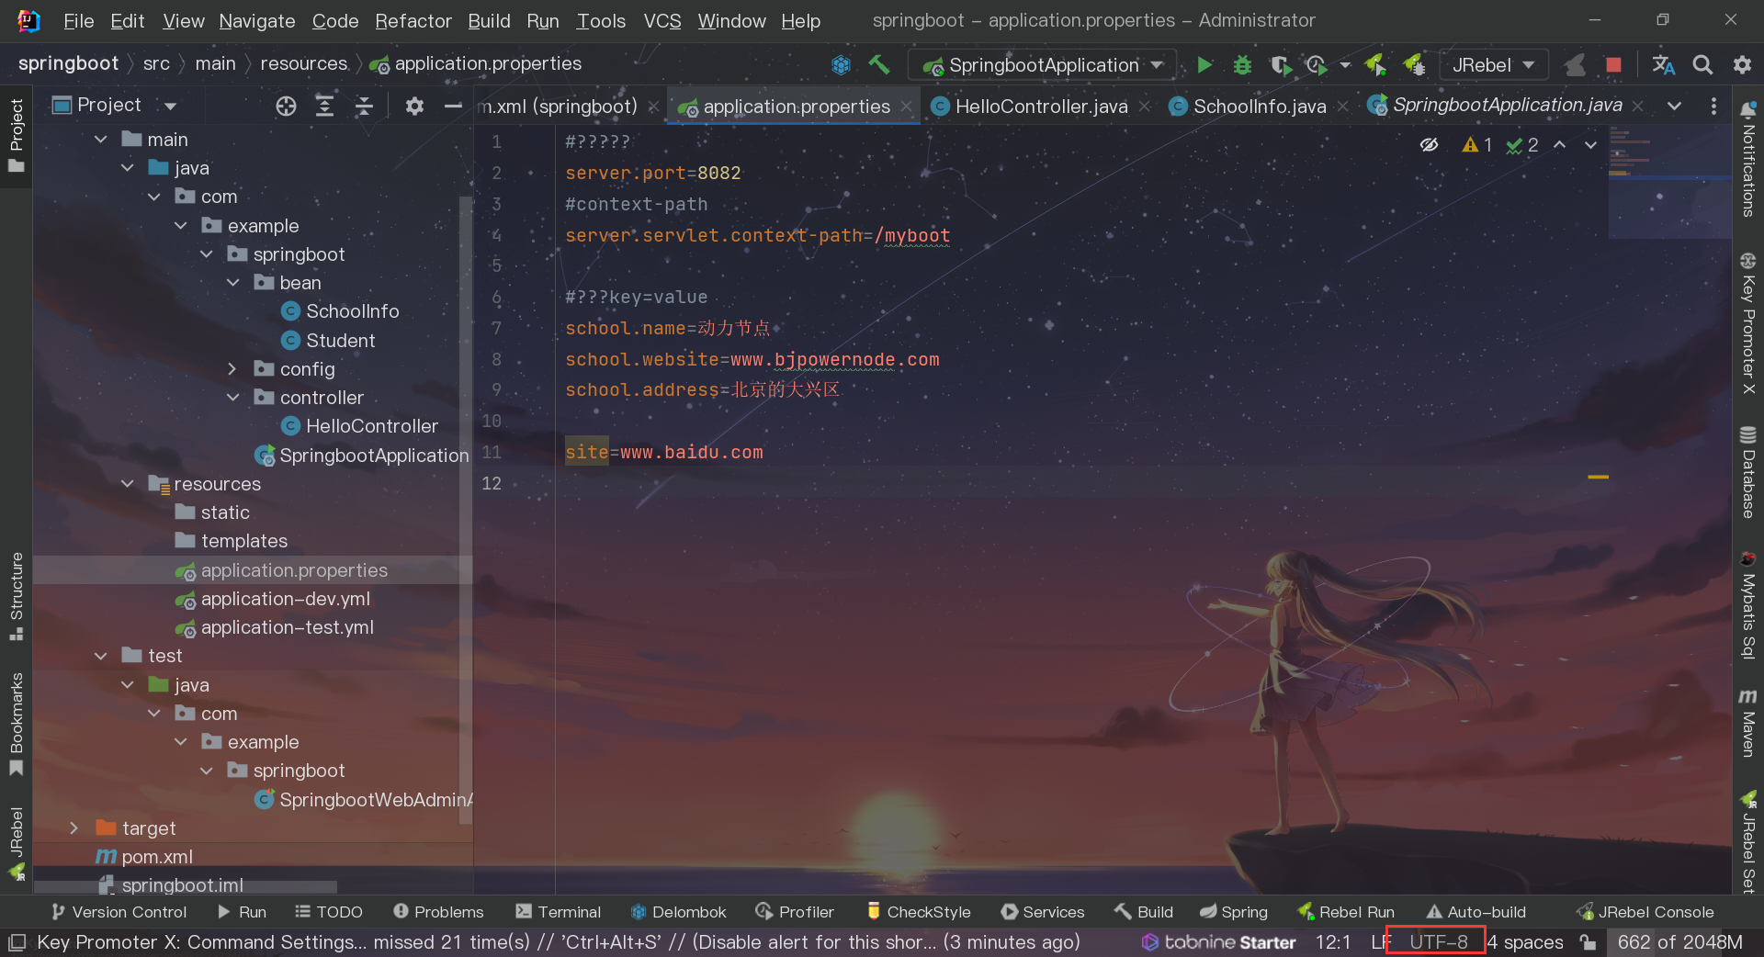Expand the target folder
Viewport: 1764px width, 957px height.
click(74, 828)
